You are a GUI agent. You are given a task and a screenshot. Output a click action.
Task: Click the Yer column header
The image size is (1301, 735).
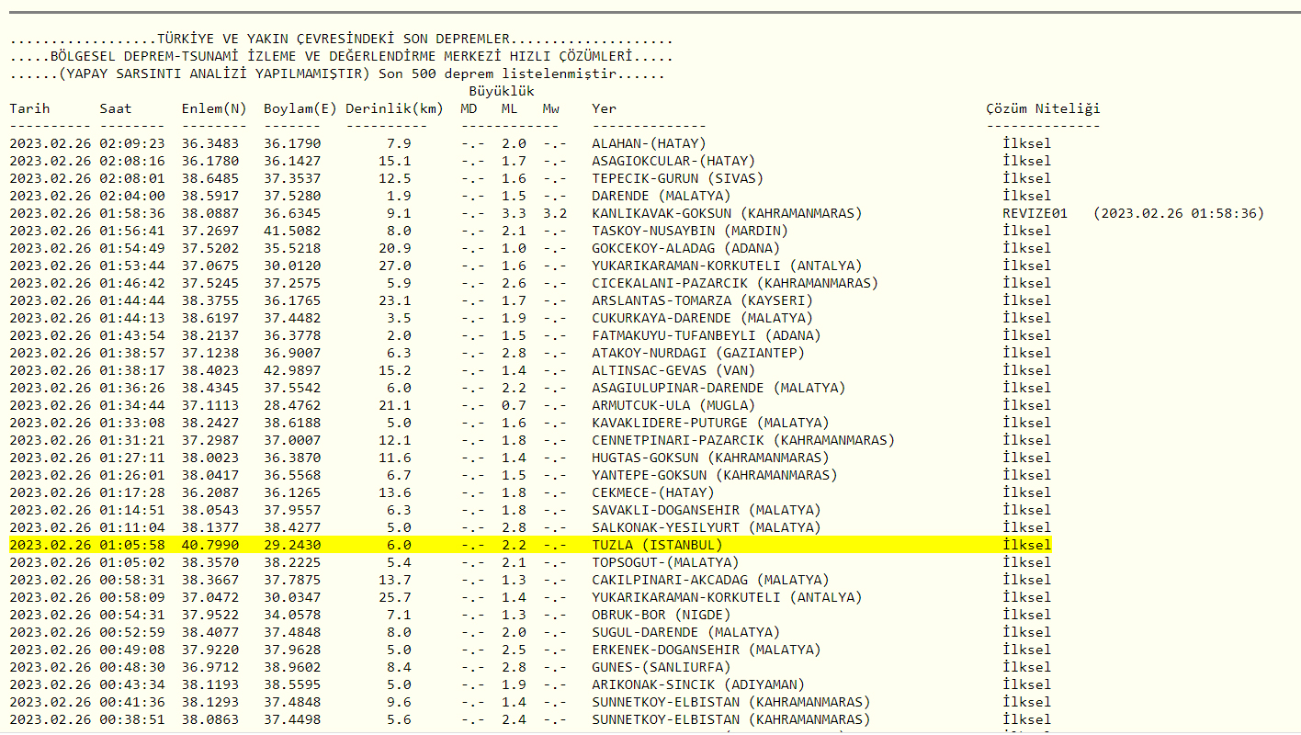coord(604,108)
